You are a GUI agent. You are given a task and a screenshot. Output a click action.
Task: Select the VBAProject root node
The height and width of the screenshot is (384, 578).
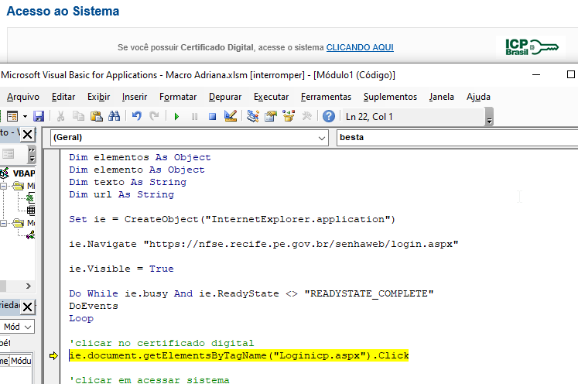(x=23, y=173)
